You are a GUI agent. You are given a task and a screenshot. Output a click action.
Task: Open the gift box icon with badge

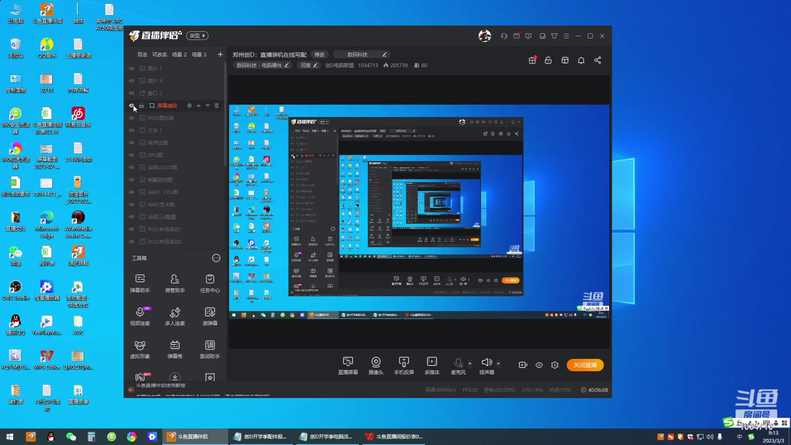tap(533, 60)
